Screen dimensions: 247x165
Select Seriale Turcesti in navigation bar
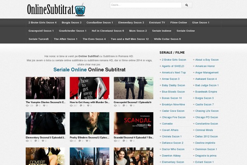point(39,39)
